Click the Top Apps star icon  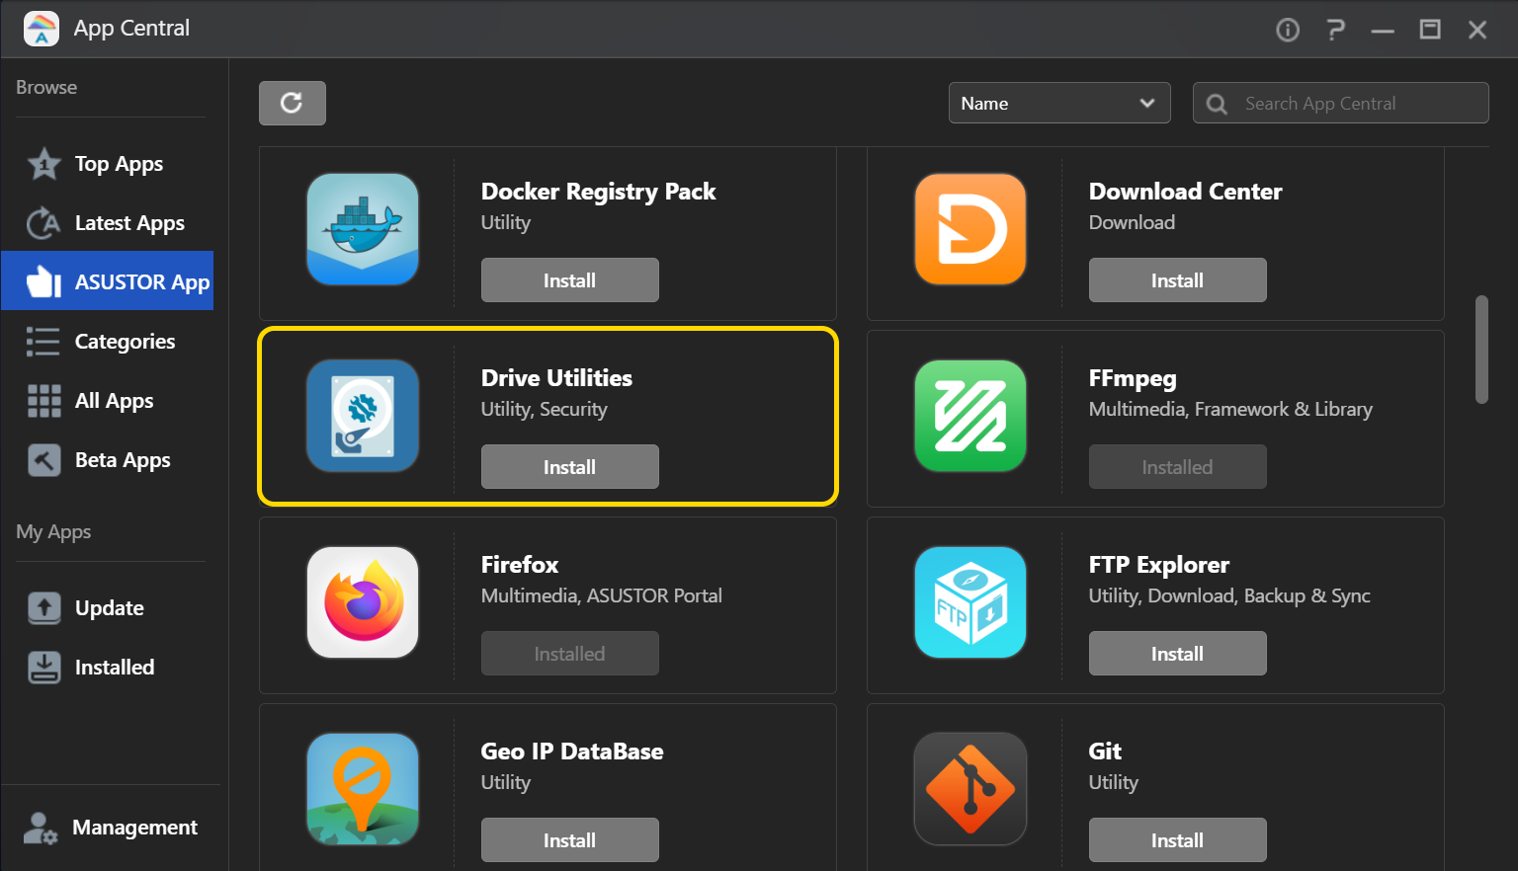44,164
